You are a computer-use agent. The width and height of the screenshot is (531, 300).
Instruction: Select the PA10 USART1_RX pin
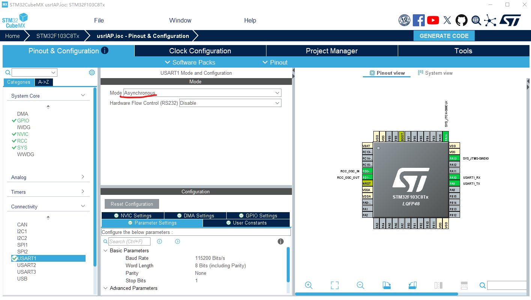[x=454, y=177]
